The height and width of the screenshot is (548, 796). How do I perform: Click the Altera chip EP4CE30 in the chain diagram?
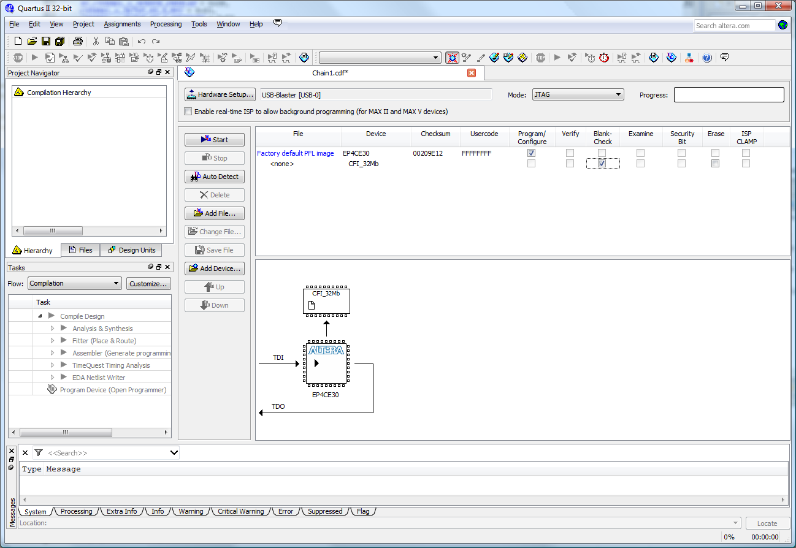(x=326, y=363)
